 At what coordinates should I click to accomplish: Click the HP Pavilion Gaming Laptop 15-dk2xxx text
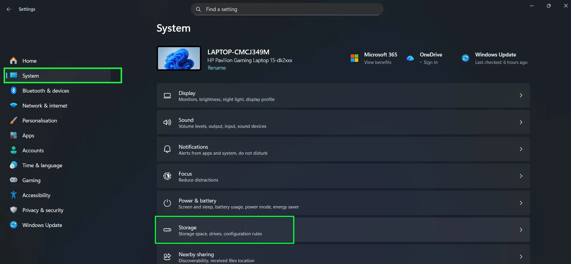[250, 60]
